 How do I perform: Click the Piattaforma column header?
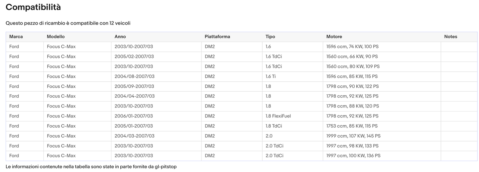click(x=217, y=37)
